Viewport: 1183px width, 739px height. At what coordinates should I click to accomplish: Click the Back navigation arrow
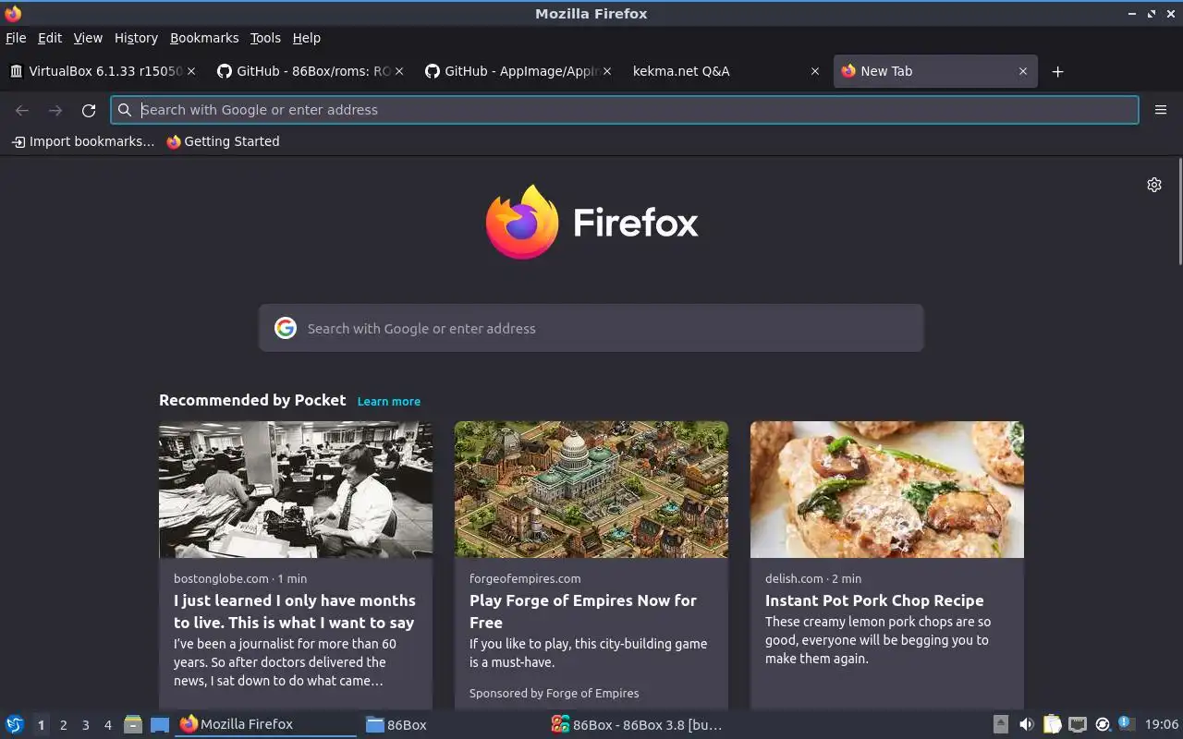pyautogui.click(x=22, y=110)
